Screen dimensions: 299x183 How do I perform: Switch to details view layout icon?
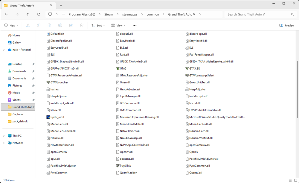[x=290, y=180]
